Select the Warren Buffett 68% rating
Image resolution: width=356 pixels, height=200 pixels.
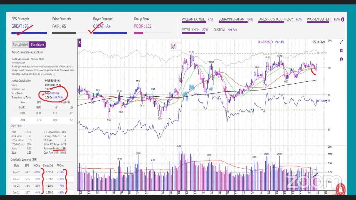pos(323,19)
